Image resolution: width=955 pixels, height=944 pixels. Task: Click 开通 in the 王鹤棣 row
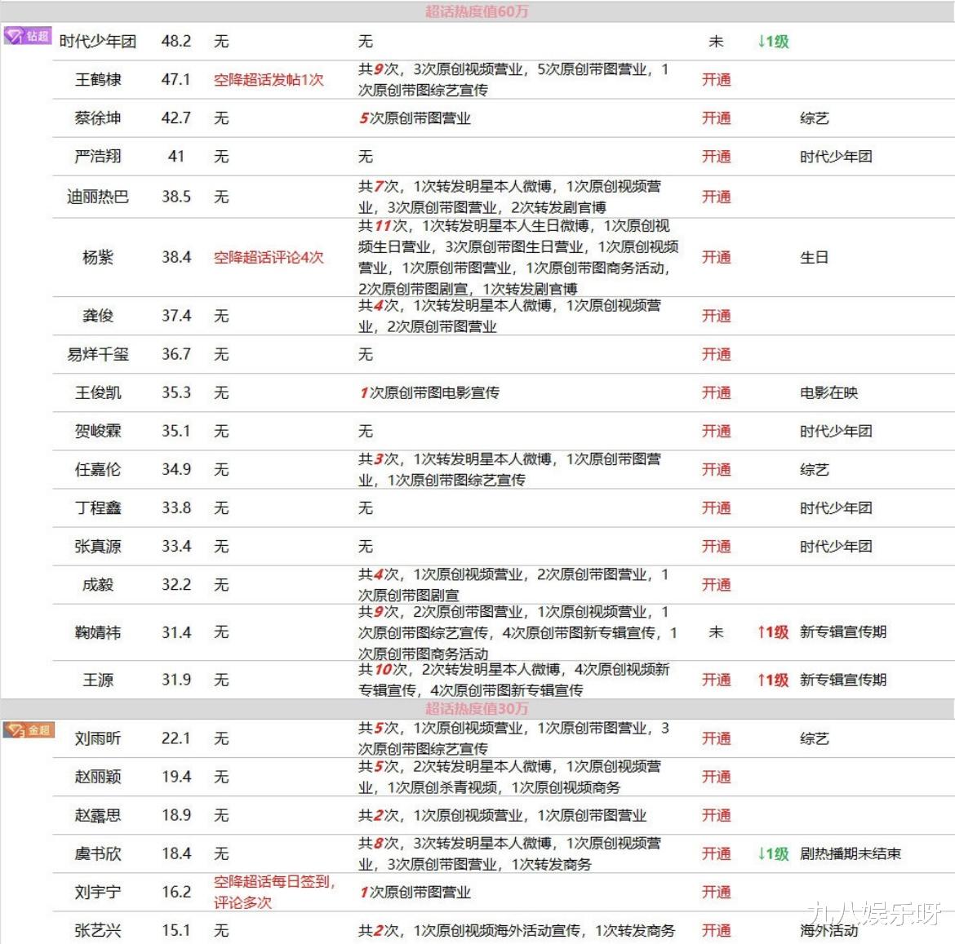pos(717,80)
